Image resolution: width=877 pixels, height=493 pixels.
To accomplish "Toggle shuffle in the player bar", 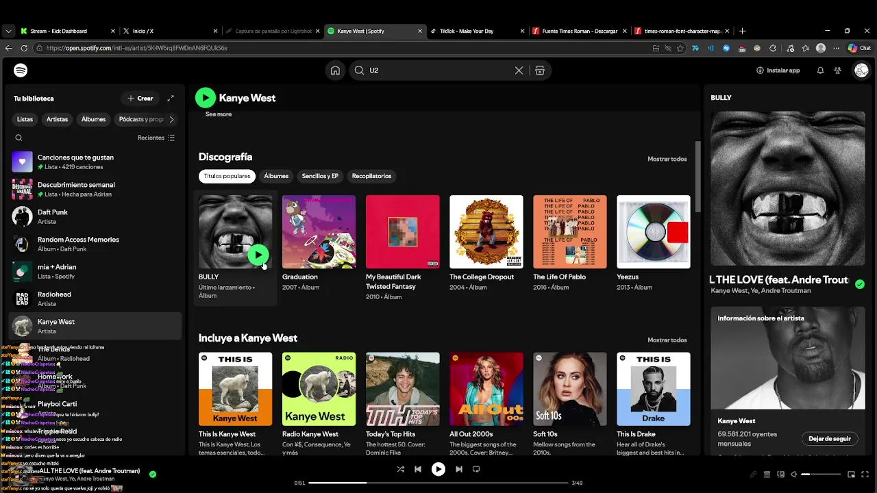I will coord(400,469).
